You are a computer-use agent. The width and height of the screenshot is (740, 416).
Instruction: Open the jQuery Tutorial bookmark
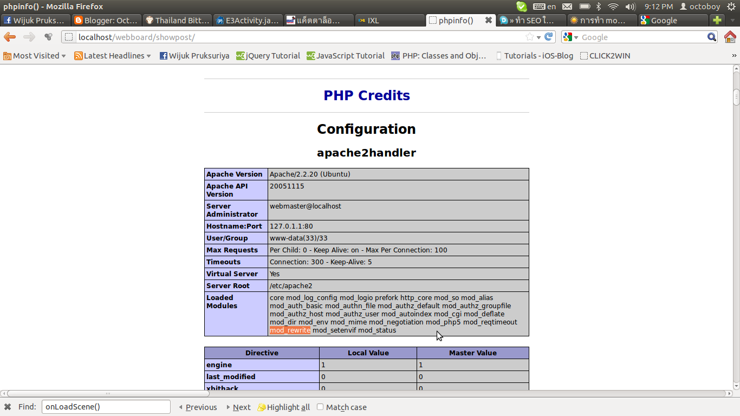(268, 55)
